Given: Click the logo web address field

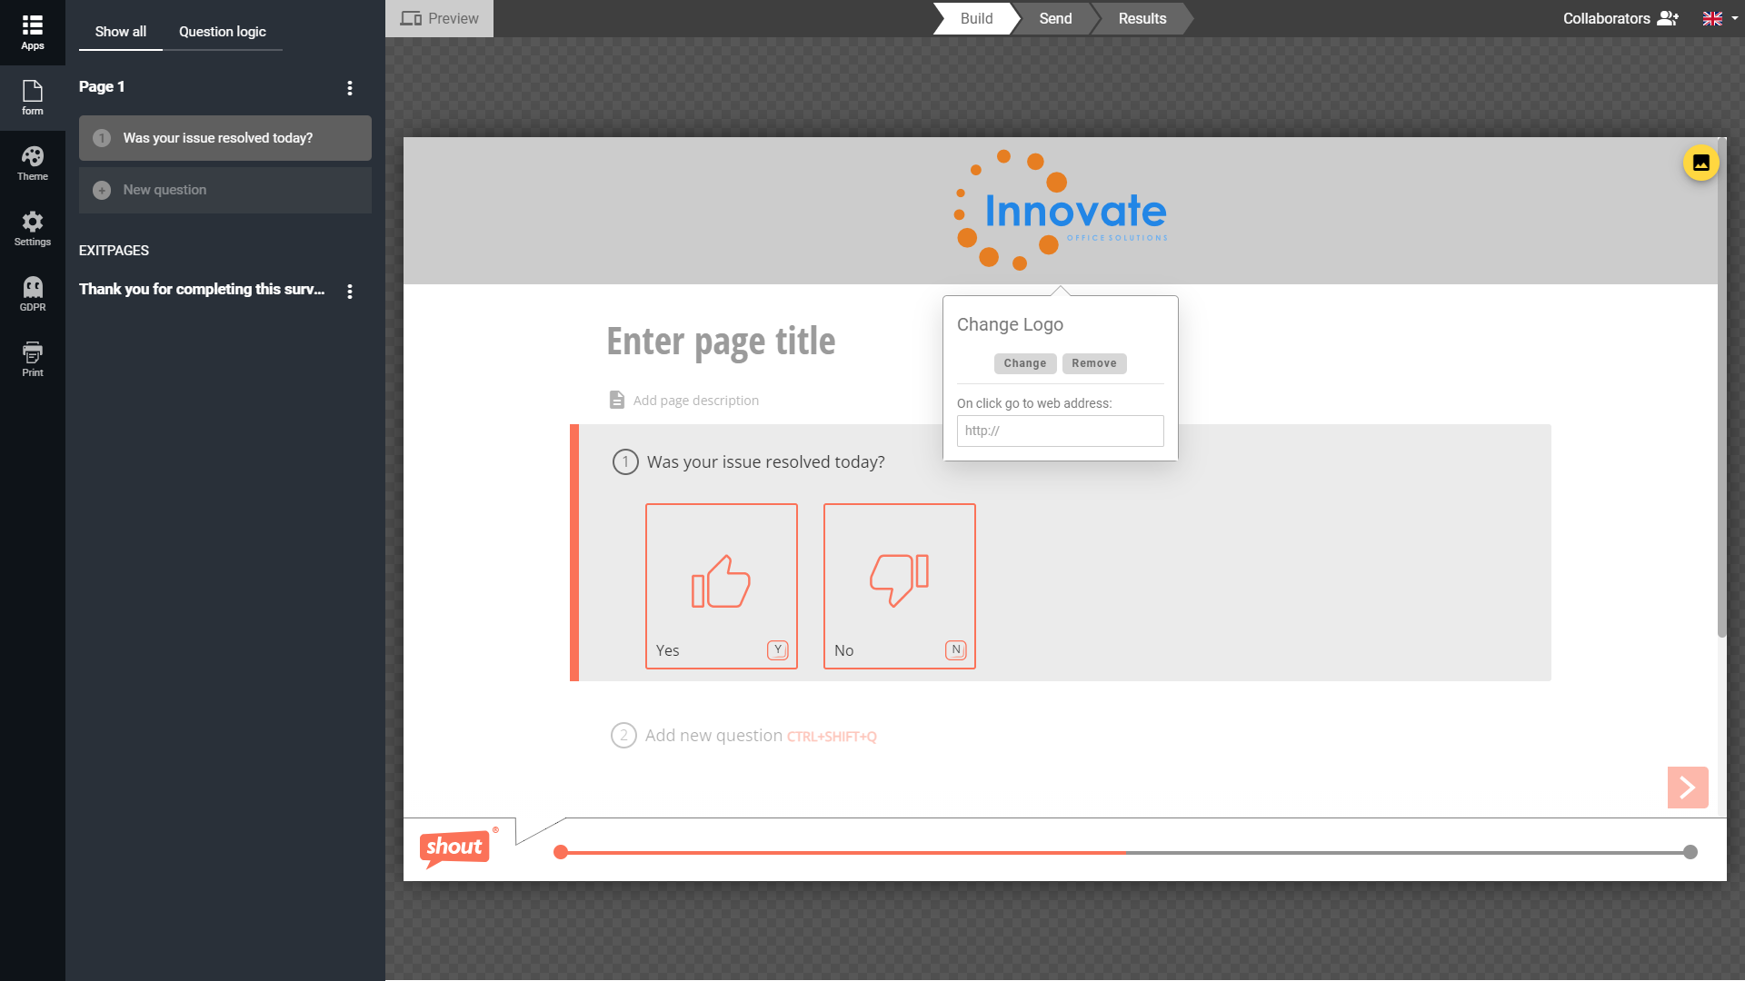Looking at the screenshot, I should [1060, 431].
